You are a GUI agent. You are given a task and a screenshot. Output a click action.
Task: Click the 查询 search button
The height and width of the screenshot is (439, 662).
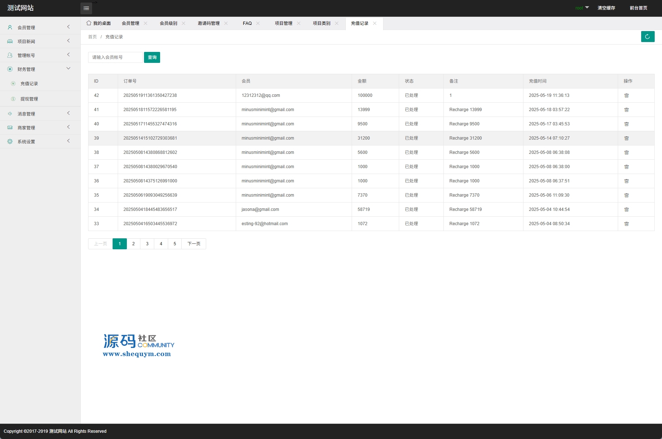152,57
